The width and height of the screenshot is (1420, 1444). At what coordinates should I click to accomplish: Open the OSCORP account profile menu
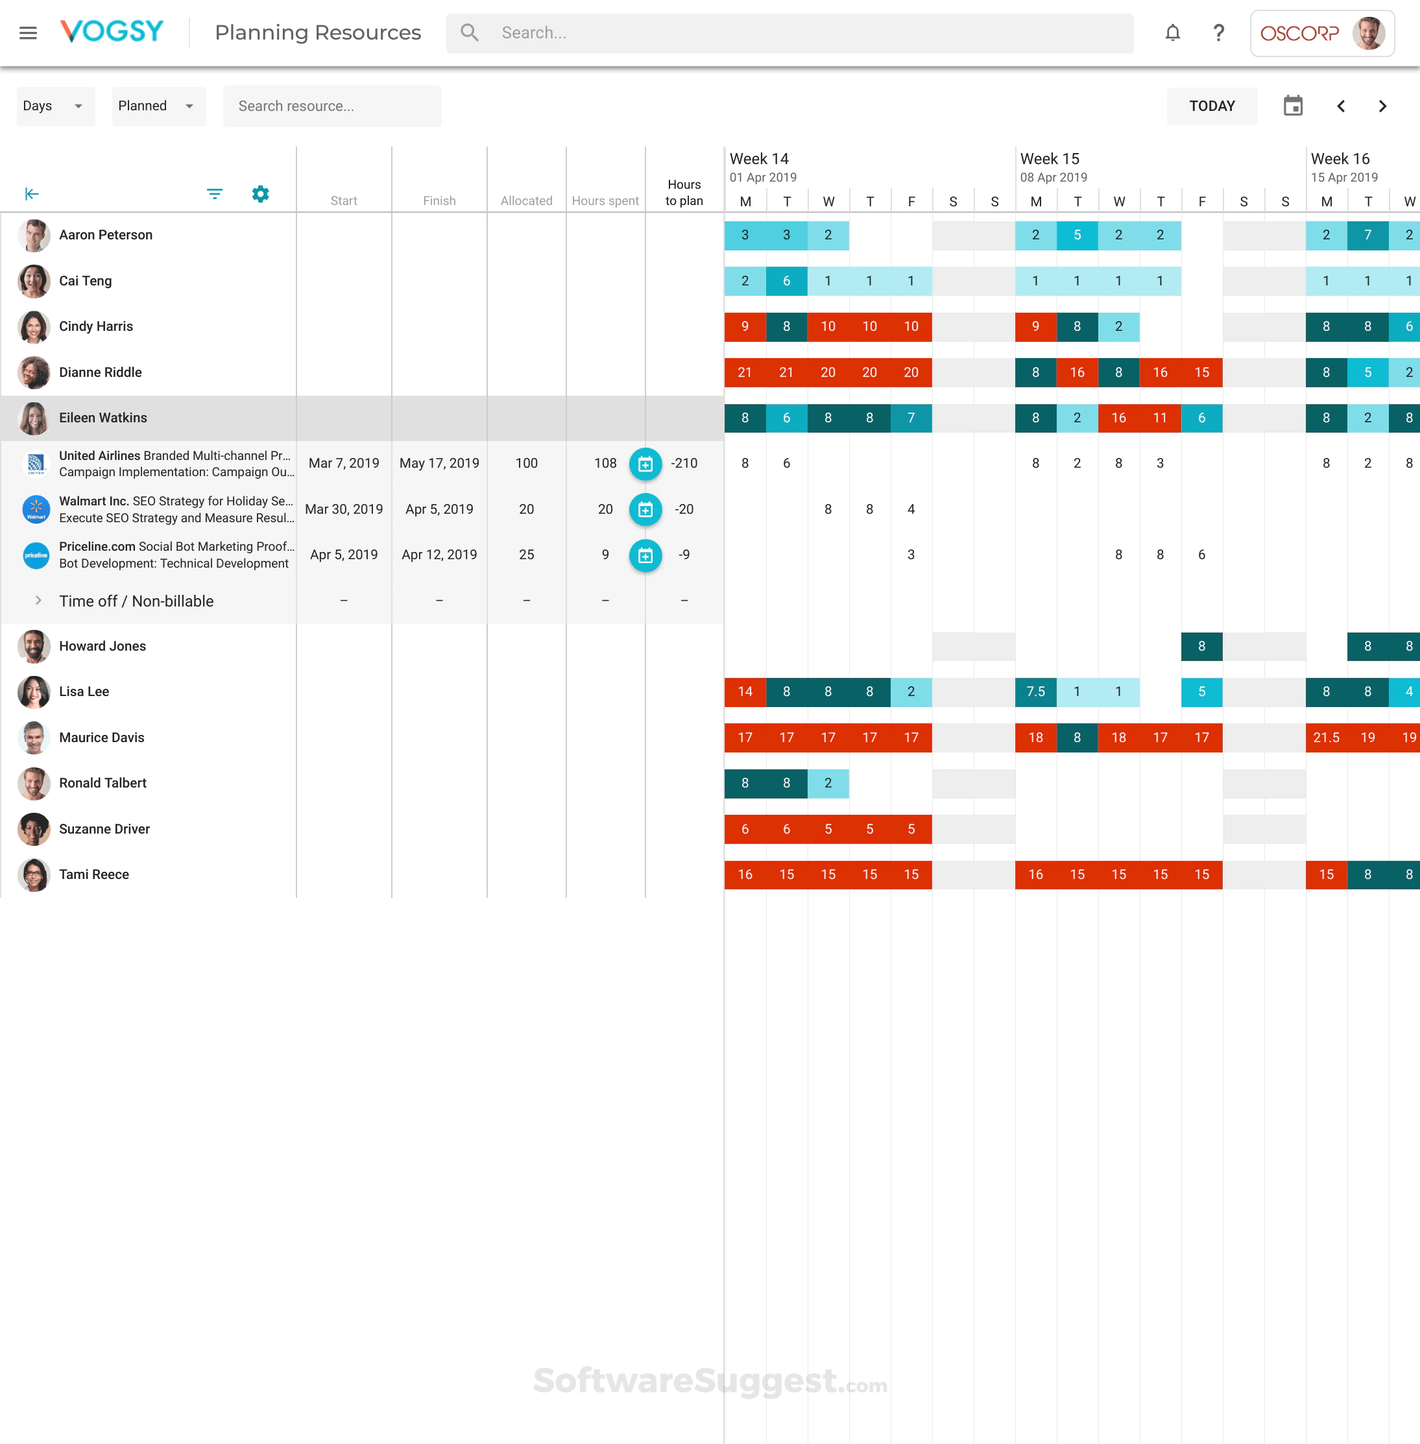point(1321,33)
